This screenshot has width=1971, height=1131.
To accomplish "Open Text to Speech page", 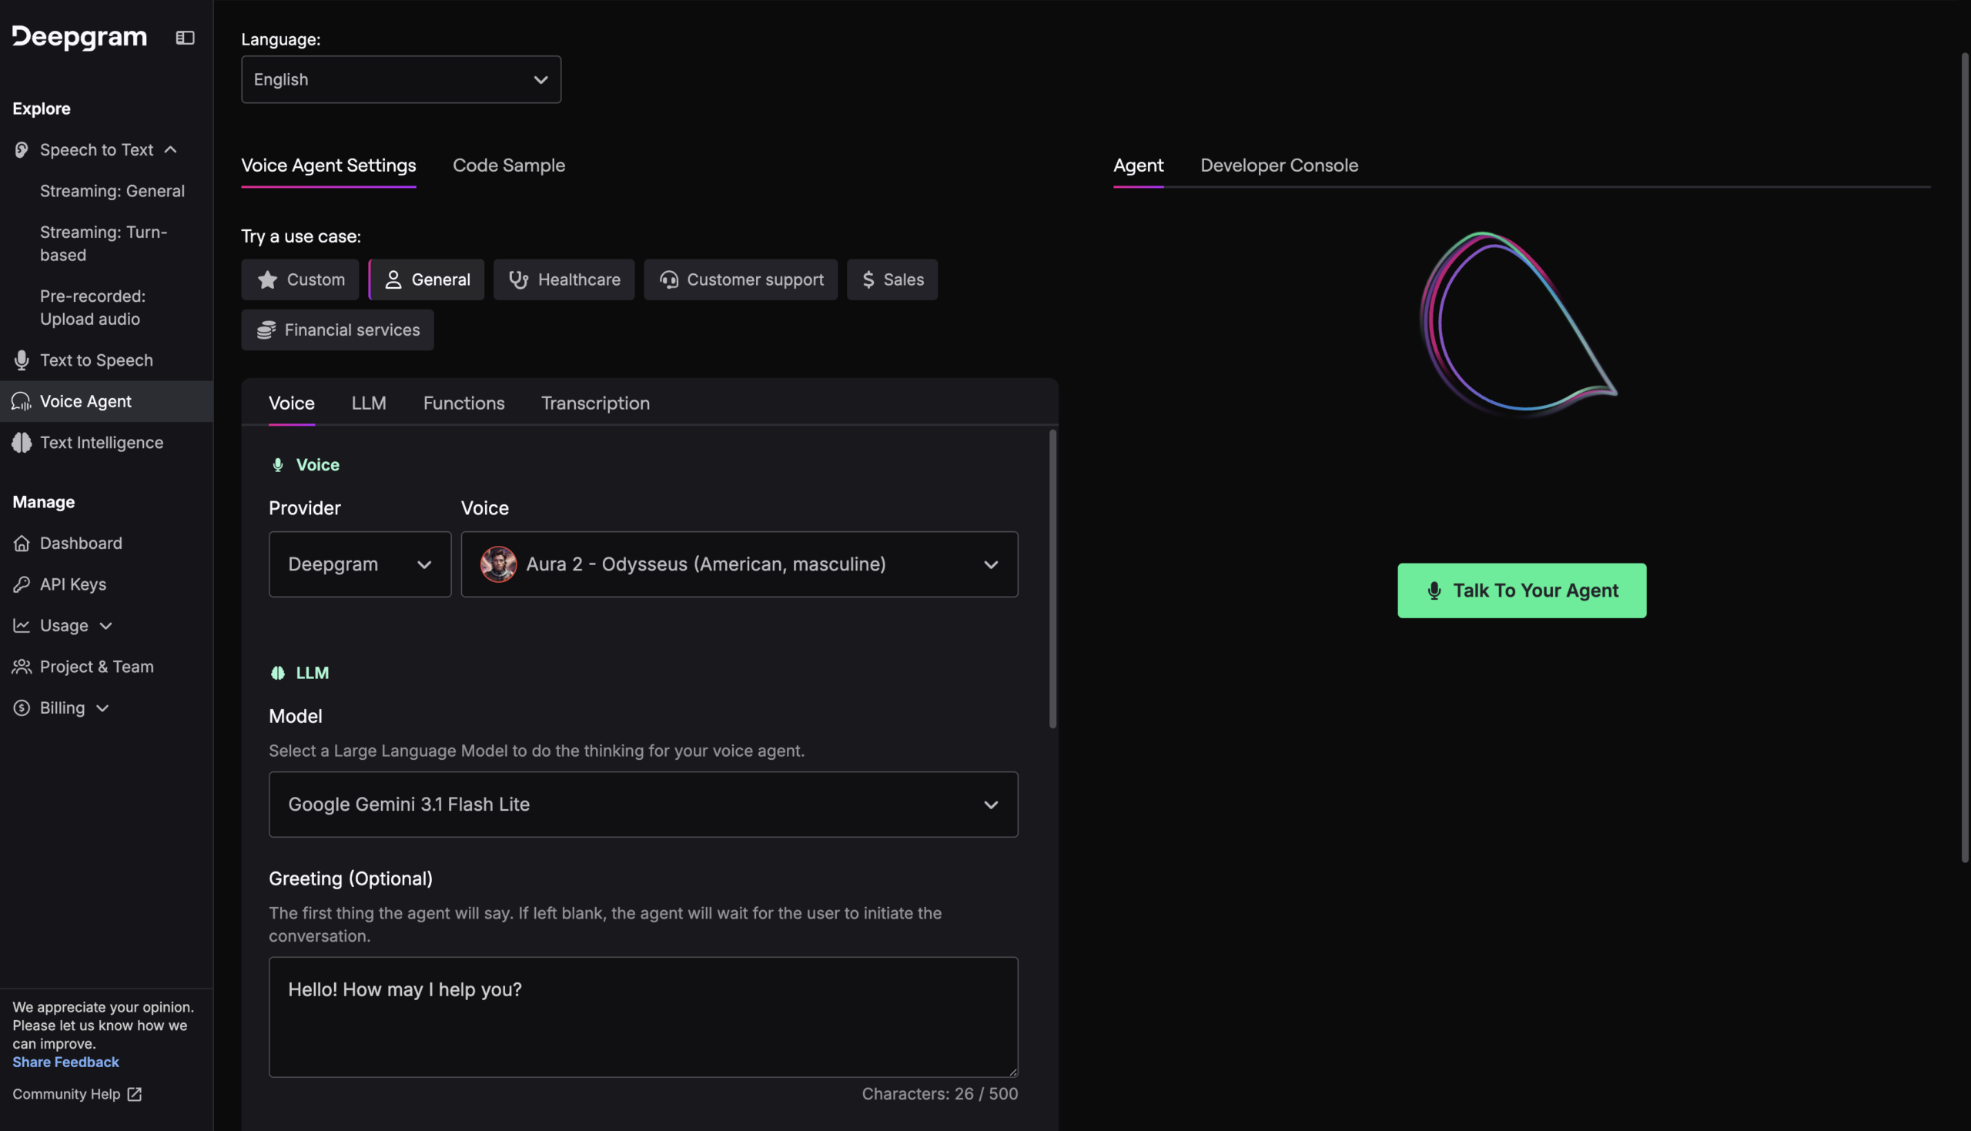I will (x=96, y=360).
